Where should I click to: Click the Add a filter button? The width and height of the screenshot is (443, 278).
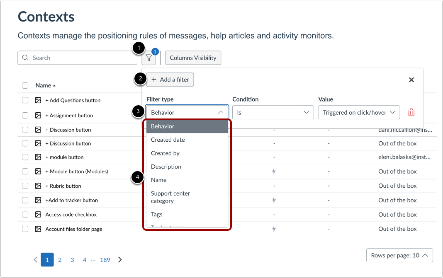click(x=170, y=80)
